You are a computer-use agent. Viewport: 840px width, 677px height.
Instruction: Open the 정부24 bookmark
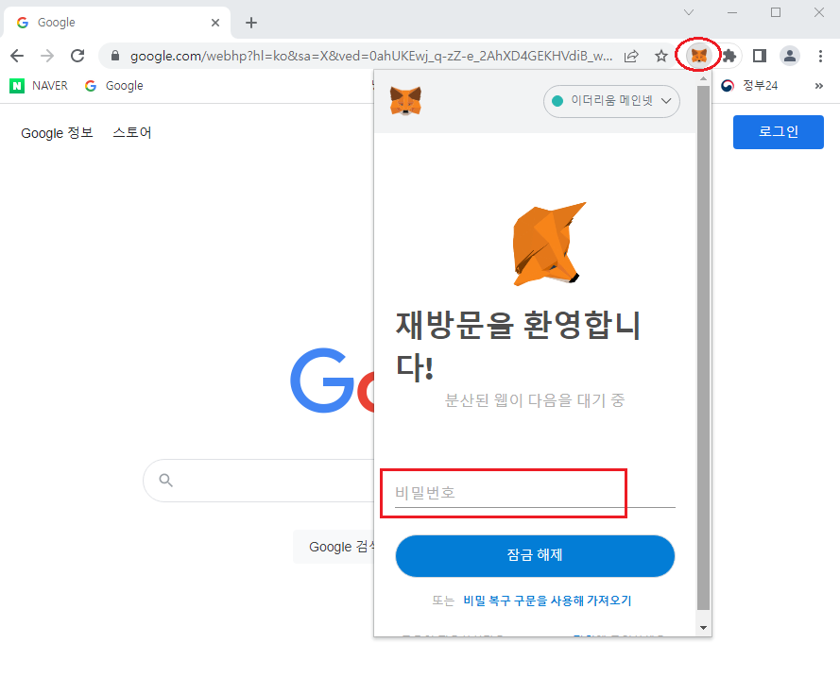coord(749,86)
